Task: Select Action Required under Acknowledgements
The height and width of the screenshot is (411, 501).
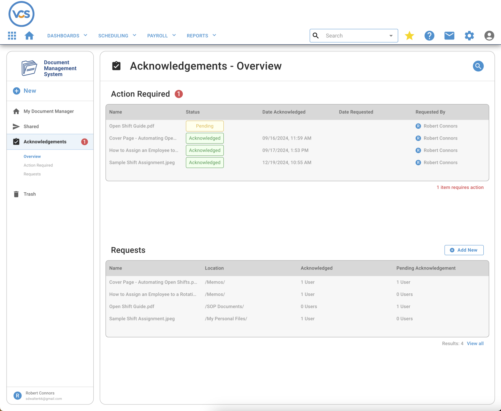Action: [38, 165]
